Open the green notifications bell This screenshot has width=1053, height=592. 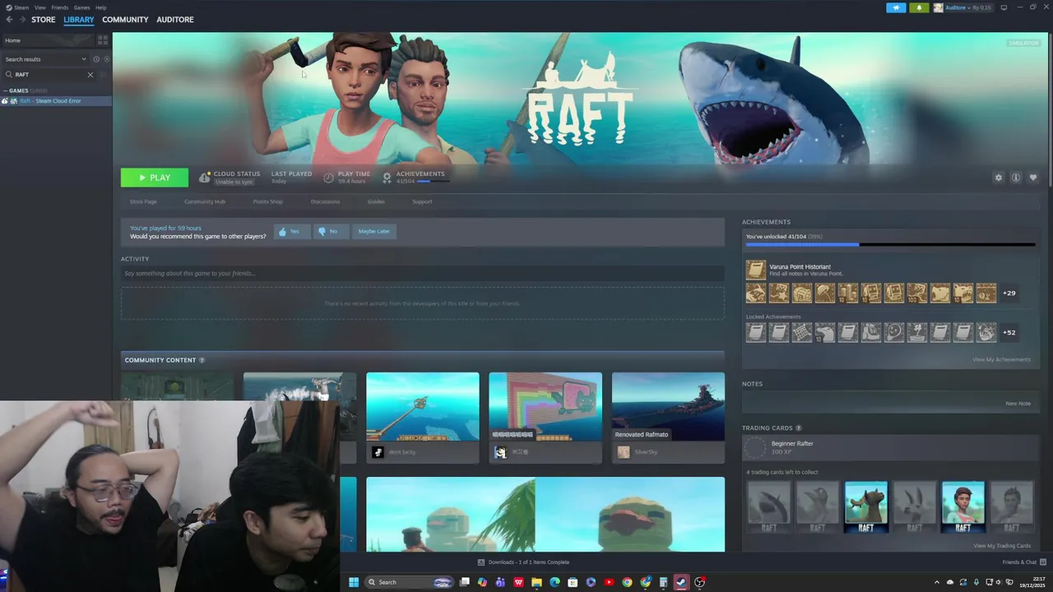[919, 7]
